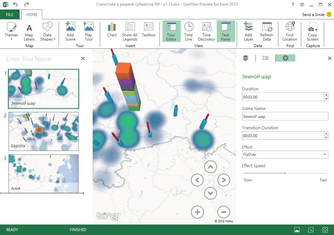
Task: Toggle the Time Line view
Action: click(189, 31)
